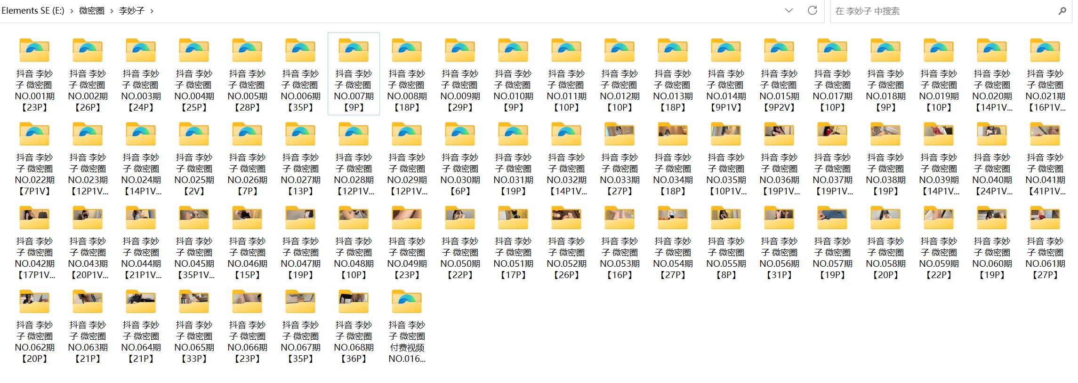Select folder NO.026期【7P】

tap(247, 158)
